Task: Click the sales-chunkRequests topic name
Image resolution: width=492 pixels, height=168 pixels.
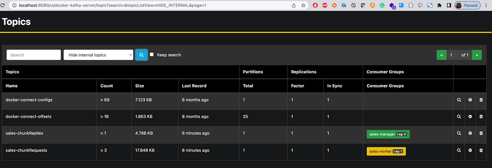Action: click(x=26, y=150)
